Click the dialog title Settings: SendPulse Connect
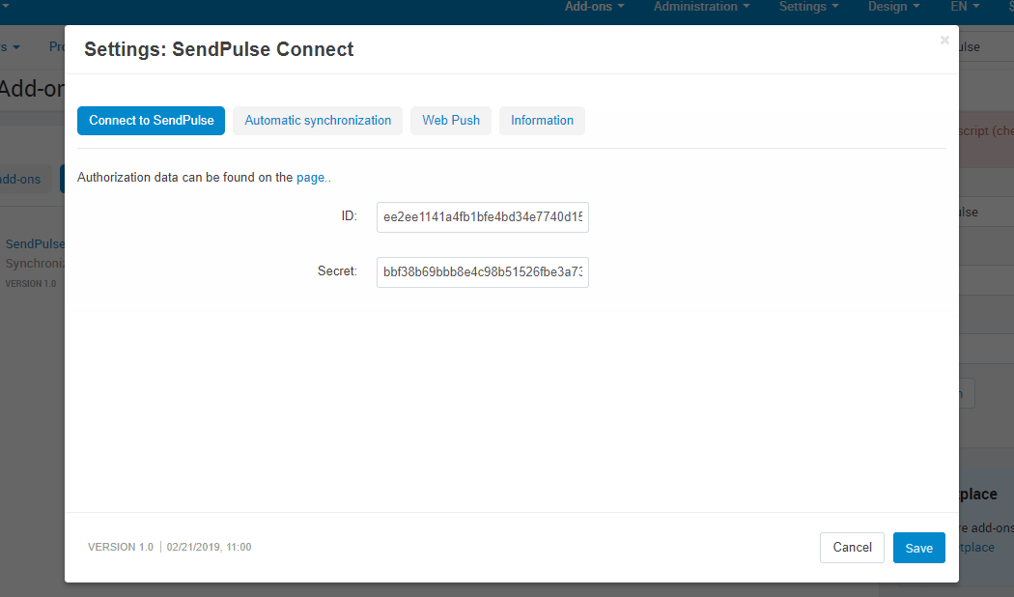Image resolution: width=1014 pixels, height=597 pixels. (218, 49)
